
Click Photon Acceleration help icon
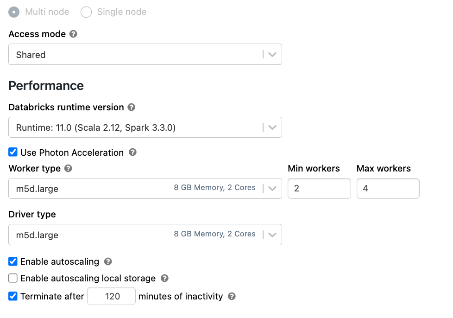click(x=132, y=153)
